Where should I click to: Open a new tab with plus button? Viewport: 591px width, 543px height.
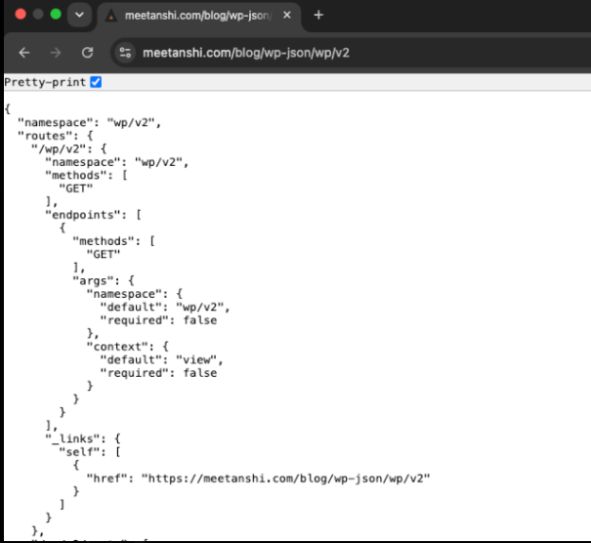[x=318, y=15]
